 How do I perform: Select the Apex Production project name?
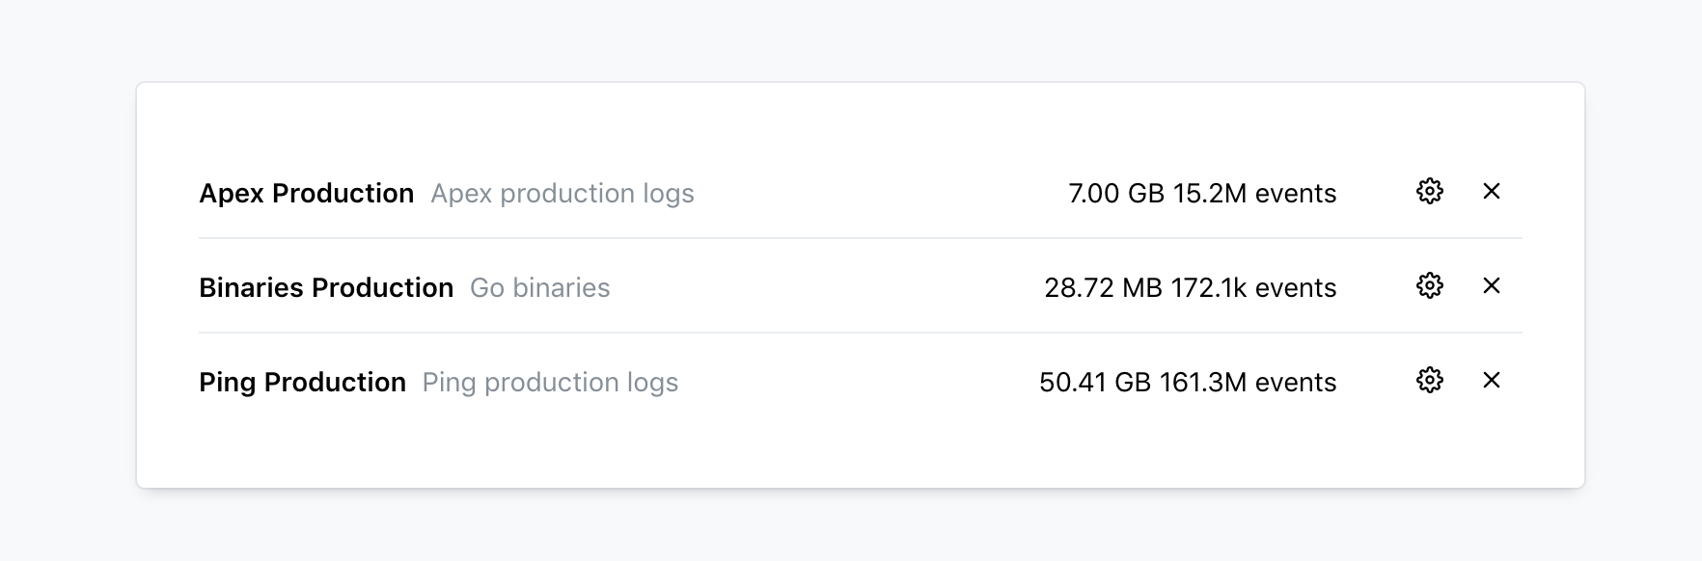click(x=307, y=193)
